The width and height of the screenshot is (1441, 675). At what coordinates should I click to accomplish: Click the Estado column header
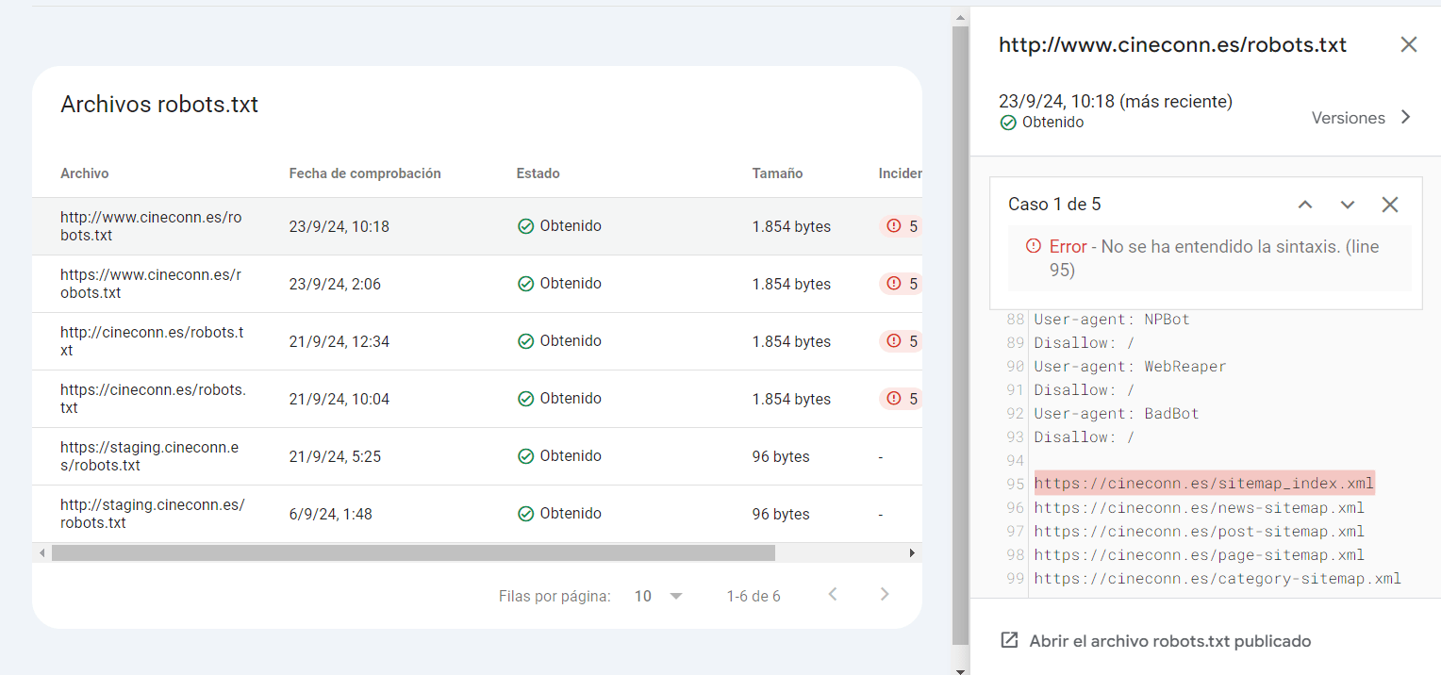(538, 173)
